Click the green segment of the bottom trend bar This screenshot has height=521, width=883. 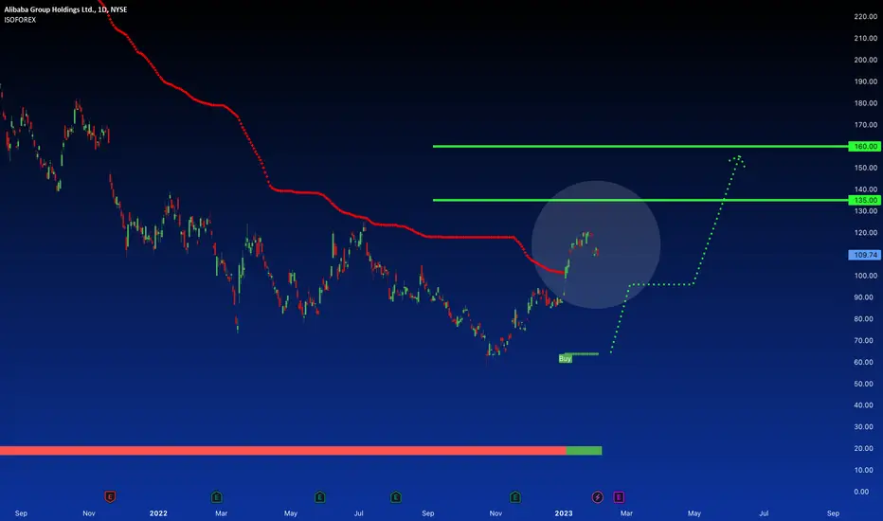point(584,451)
